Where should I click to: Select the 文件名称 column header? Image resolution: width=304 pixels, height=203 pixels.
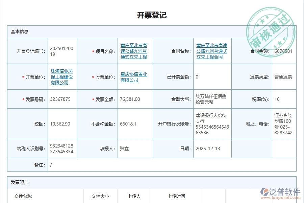coord(24,196)
